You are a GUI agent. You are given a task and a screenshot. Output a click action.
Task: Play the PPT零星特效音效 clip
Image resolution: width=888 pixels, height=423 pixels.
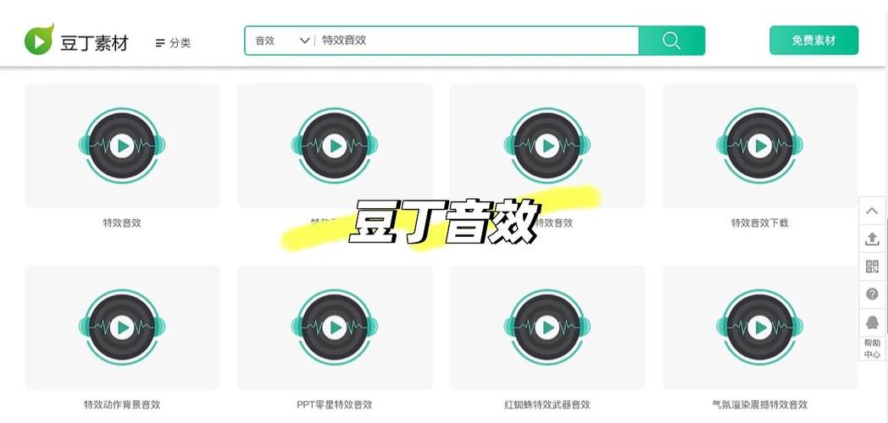(335, 327)
